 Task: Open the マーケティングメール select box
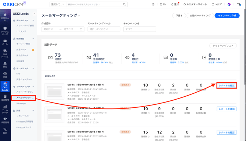pyautogui.click(x=104, y=29)
